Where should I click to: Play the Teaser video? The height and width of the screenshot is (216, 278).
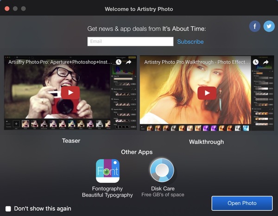click(x=70, y=93)
